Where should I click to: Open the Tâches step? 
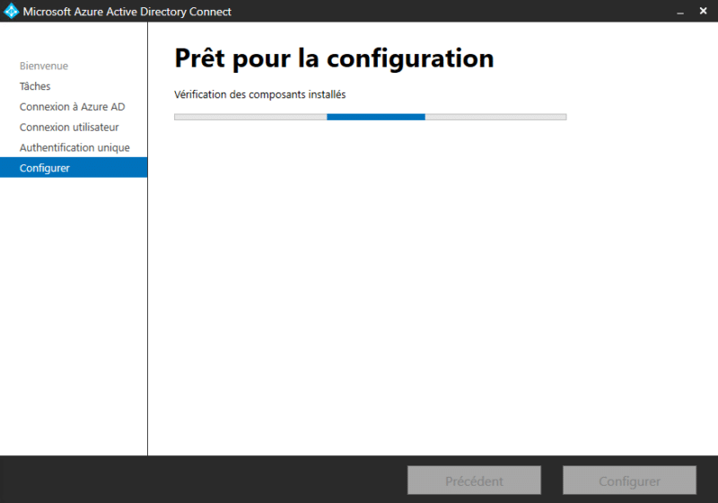pyautogui.click(x=35, y=86)
